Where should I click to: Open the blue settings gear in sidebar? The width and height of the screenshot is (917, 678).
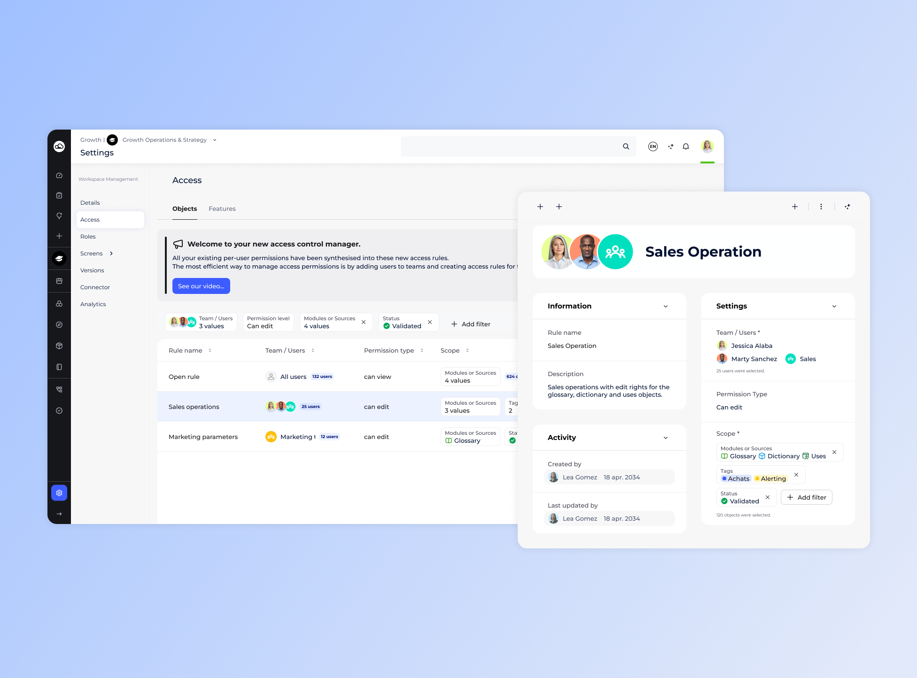point(59,493)
